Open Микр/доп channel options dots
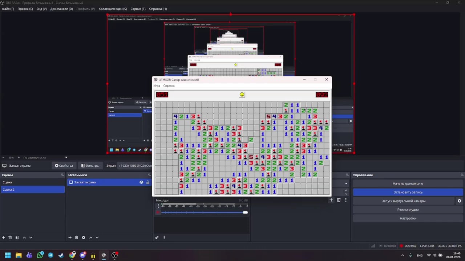Image resolution: width=465 pixels, height=261 pixels. click(x=158, y=206)
